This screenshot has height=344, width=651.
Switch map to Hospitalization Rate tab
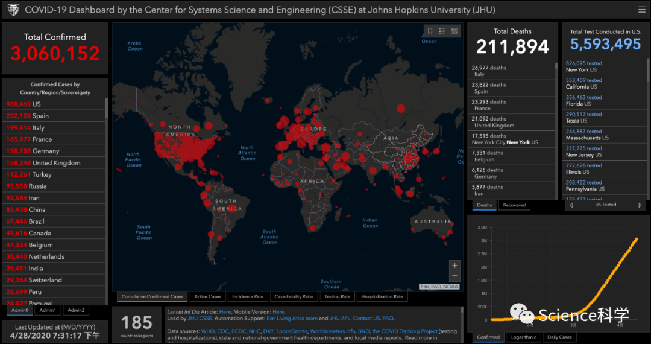pyautogui.click(x=382, y=297)
